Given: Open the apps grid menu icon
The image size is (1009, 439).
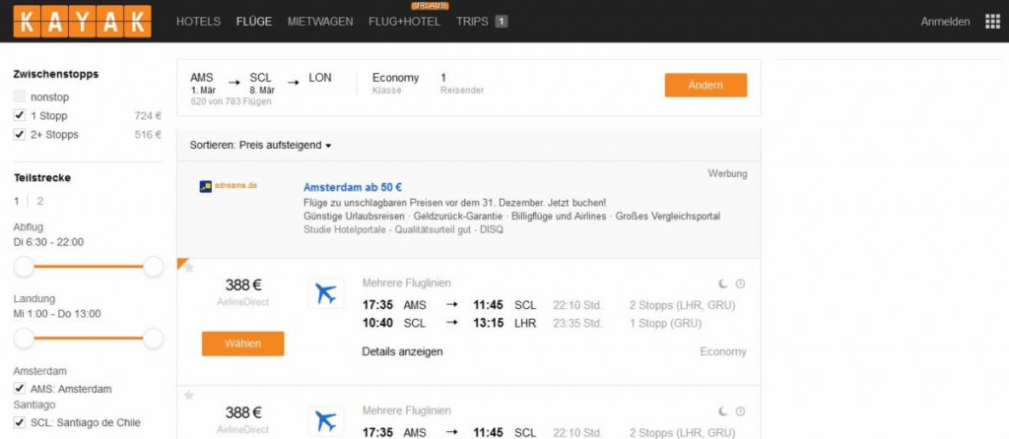Looking at the screenshot, I should (991, 22).
